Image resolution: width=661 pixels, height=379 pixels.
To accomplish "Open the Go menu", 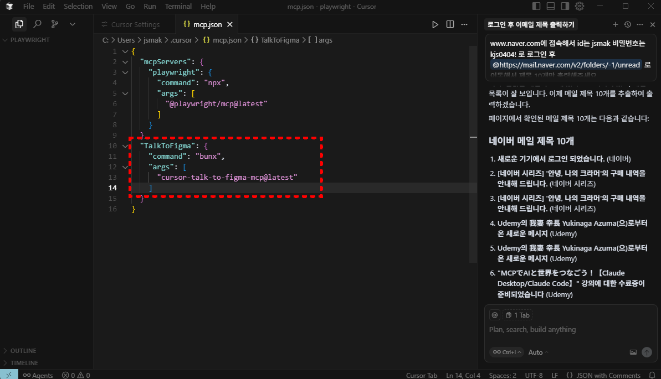I will 130,6.
